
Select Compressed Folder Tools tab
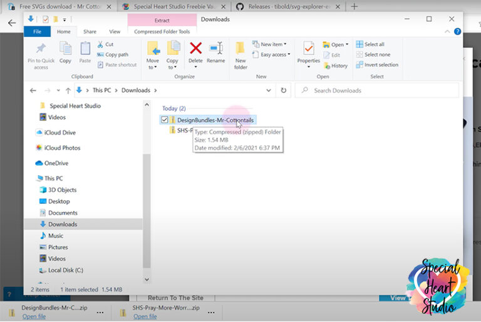click(x=162, y=31)
